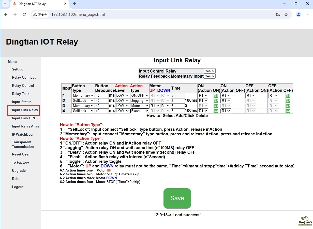Reload the page with the browser refresh icon
The width and height of the screenshot is (313, 229).
pos(24,15)
